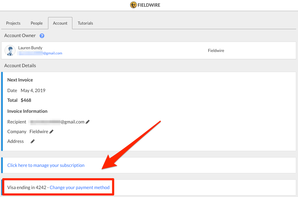Screen dimensions: 298x197
Task: Edit the Address with pencil icon
Action: tap(33, 141)
